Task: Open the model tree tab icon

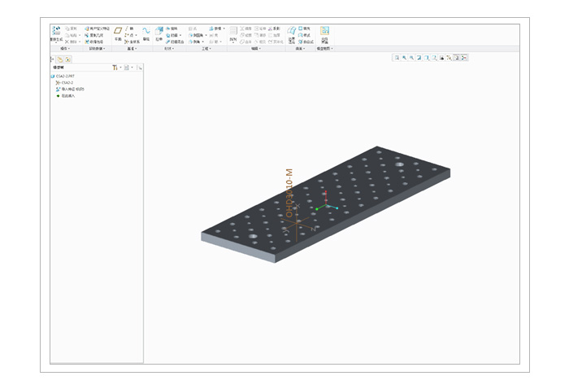Action: (x=60, y=59)
